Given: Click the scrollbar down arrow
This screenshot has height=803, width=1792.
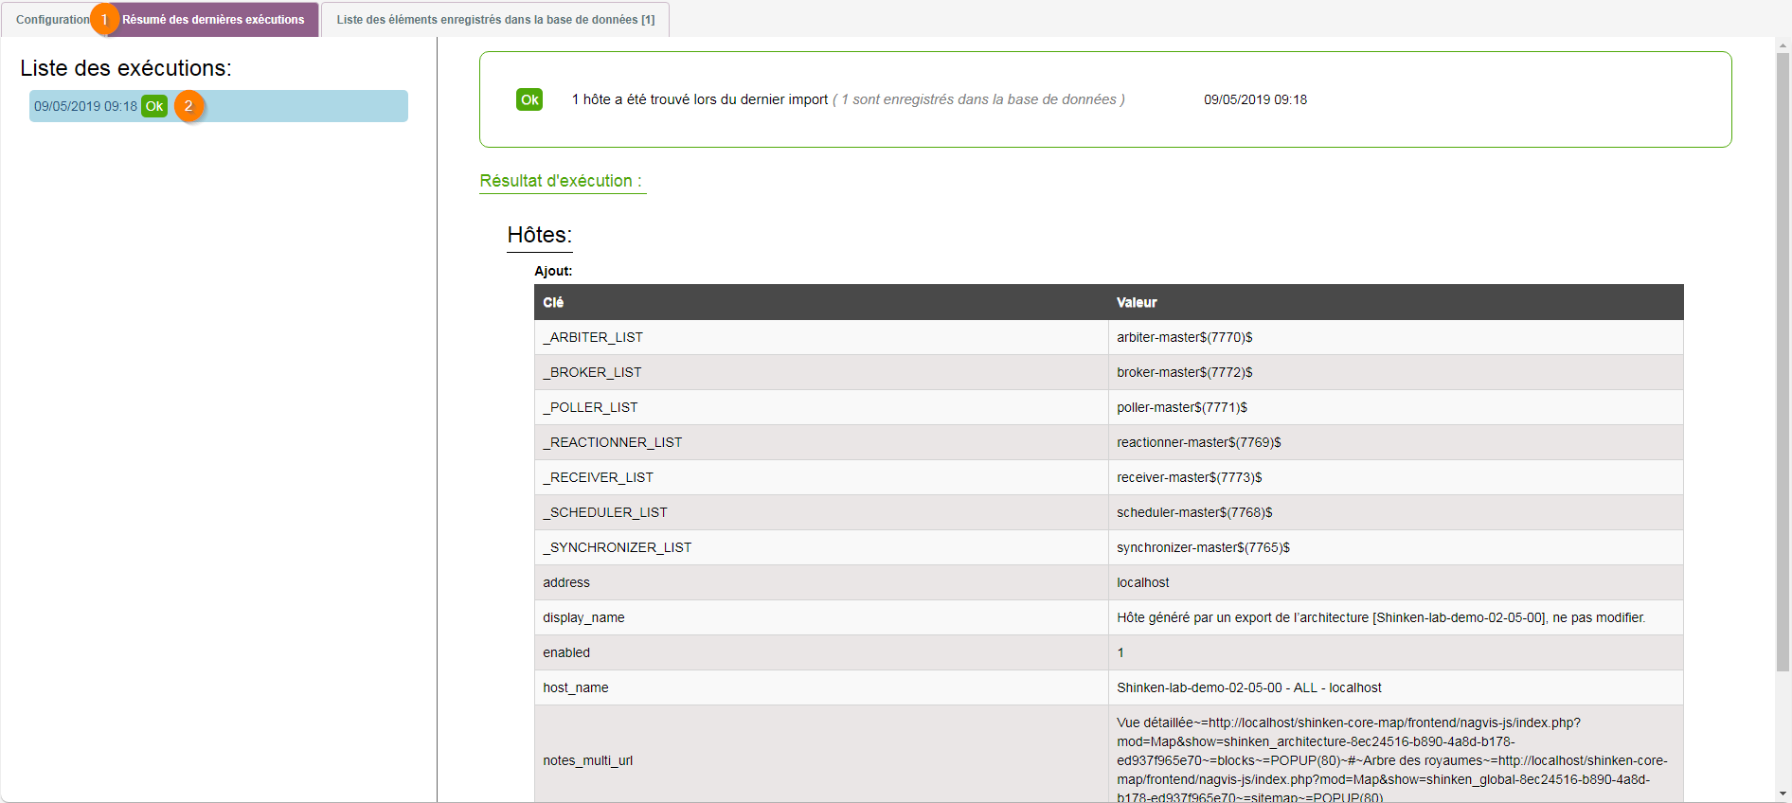Looking at the screenshot, I should click(x=1783, y=794).
